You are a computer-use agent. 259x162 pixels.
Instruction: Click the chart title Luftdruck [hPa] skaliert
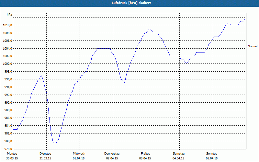pyautogui.click(x=131, y=3)
